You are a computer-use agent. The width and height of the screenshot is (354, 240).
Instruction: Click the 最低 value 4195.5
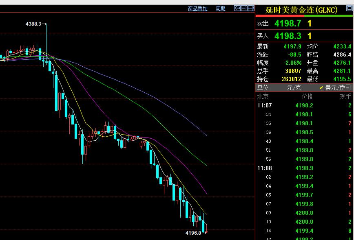342,79
